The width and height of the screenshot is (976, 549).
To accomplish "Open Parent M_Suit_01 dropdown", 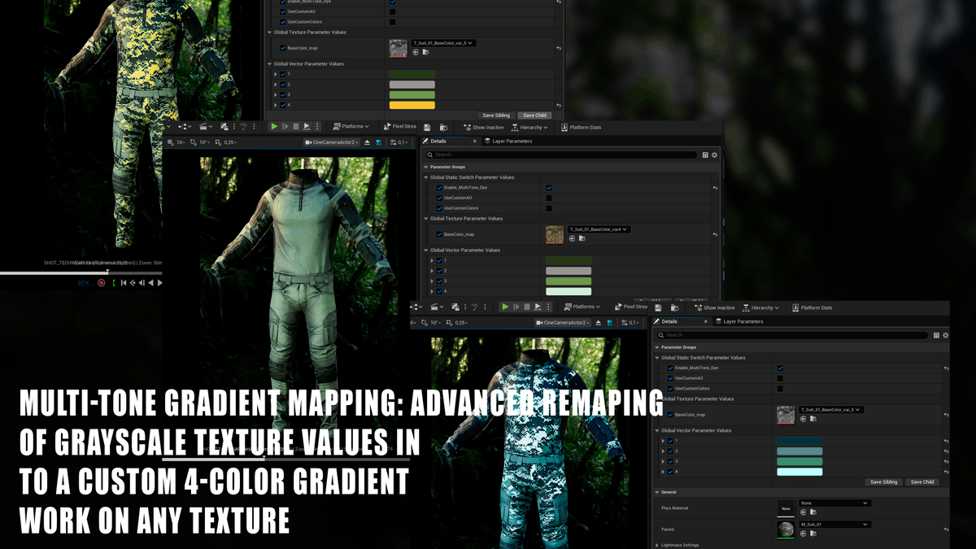I will pos(834,525).
